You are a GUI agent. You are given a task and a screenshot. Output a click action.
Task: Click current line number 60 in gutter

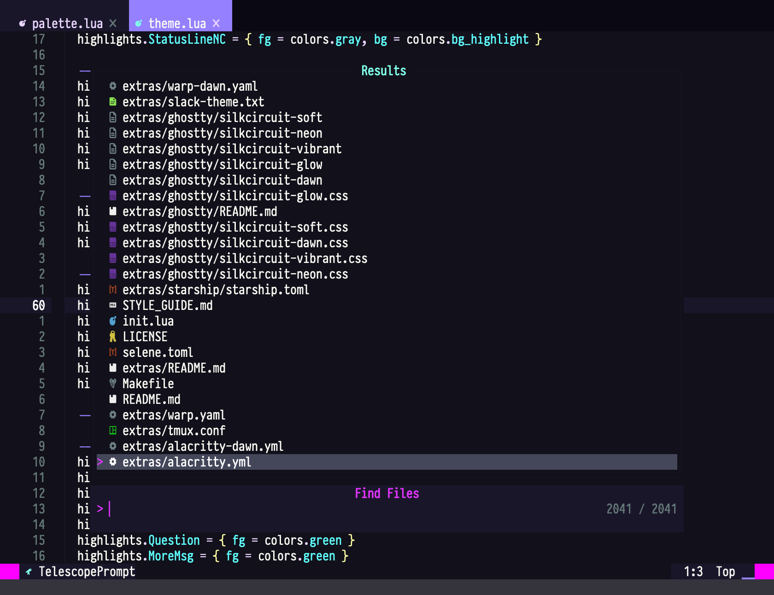point(39,305)
